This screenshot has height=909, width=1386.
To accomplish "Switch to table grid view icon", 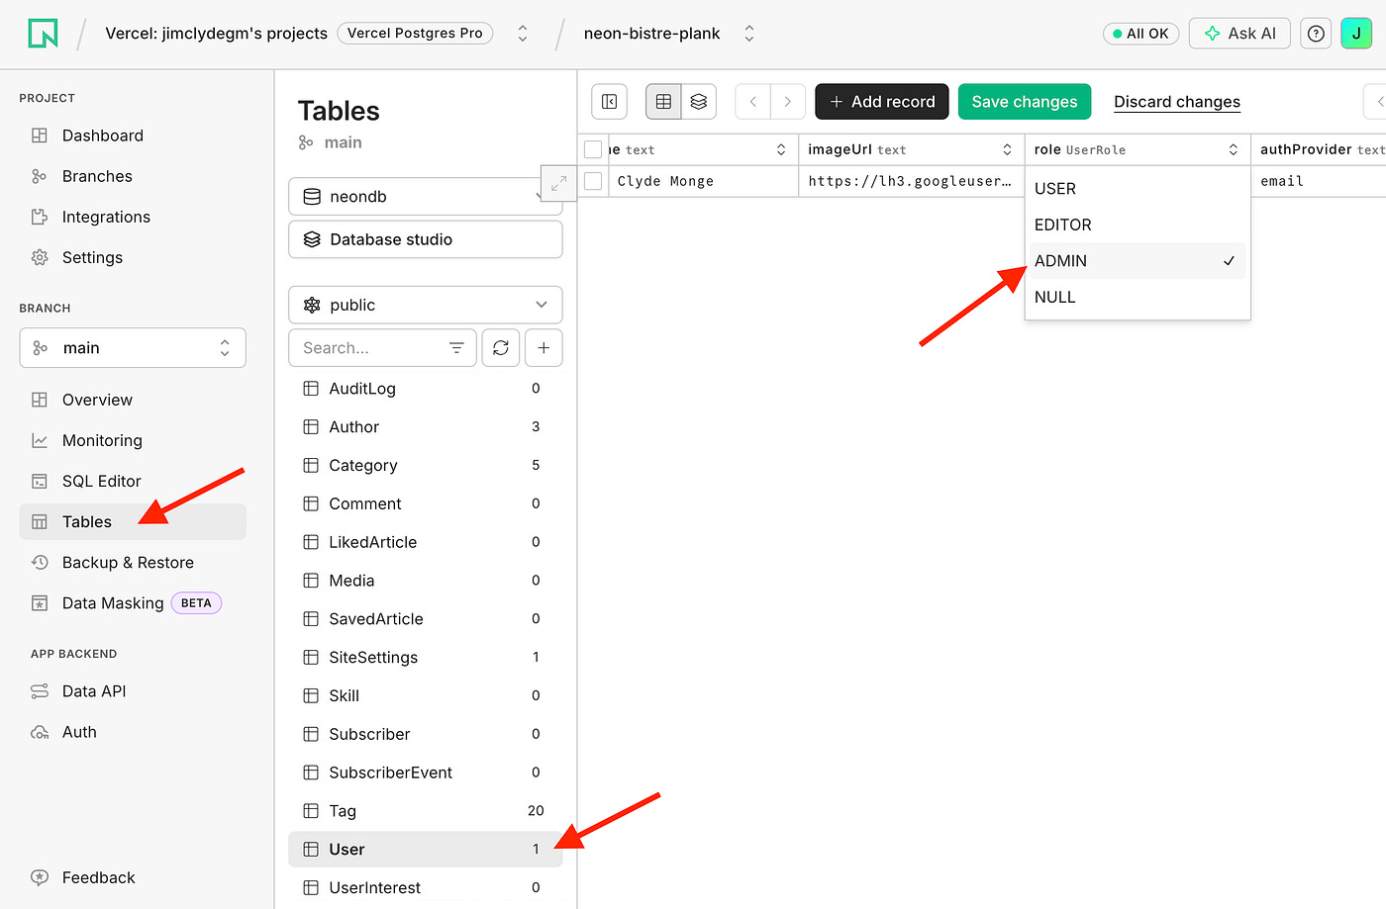I will [663, 102].
